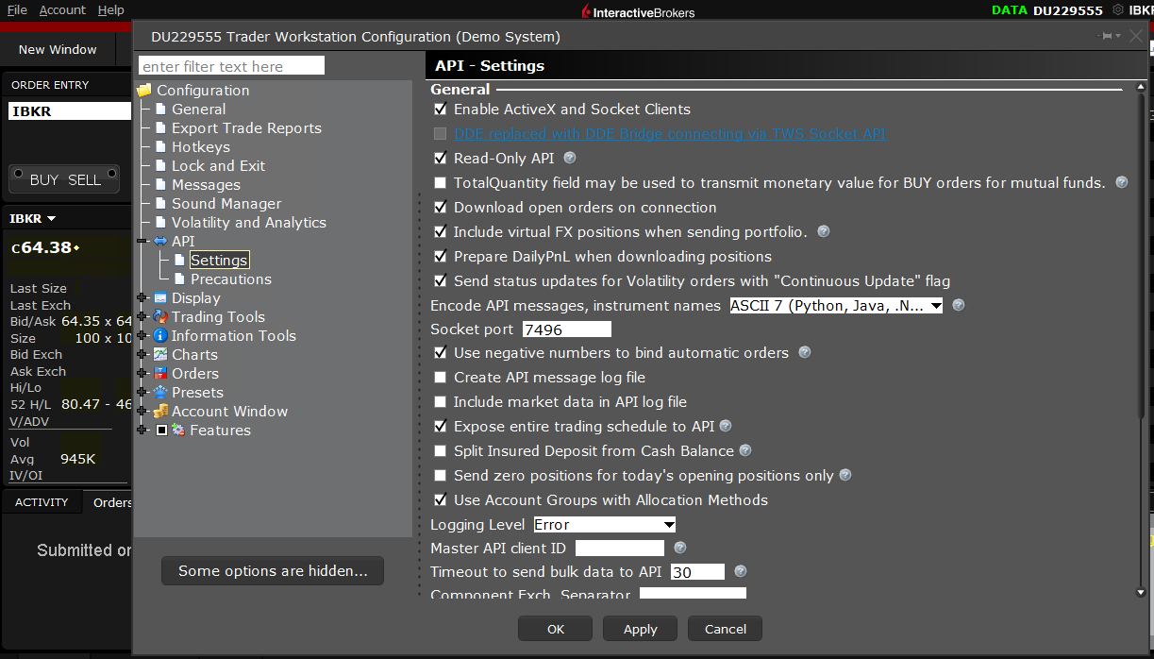Select the Presets icon in the sidebar

point(161,392)
